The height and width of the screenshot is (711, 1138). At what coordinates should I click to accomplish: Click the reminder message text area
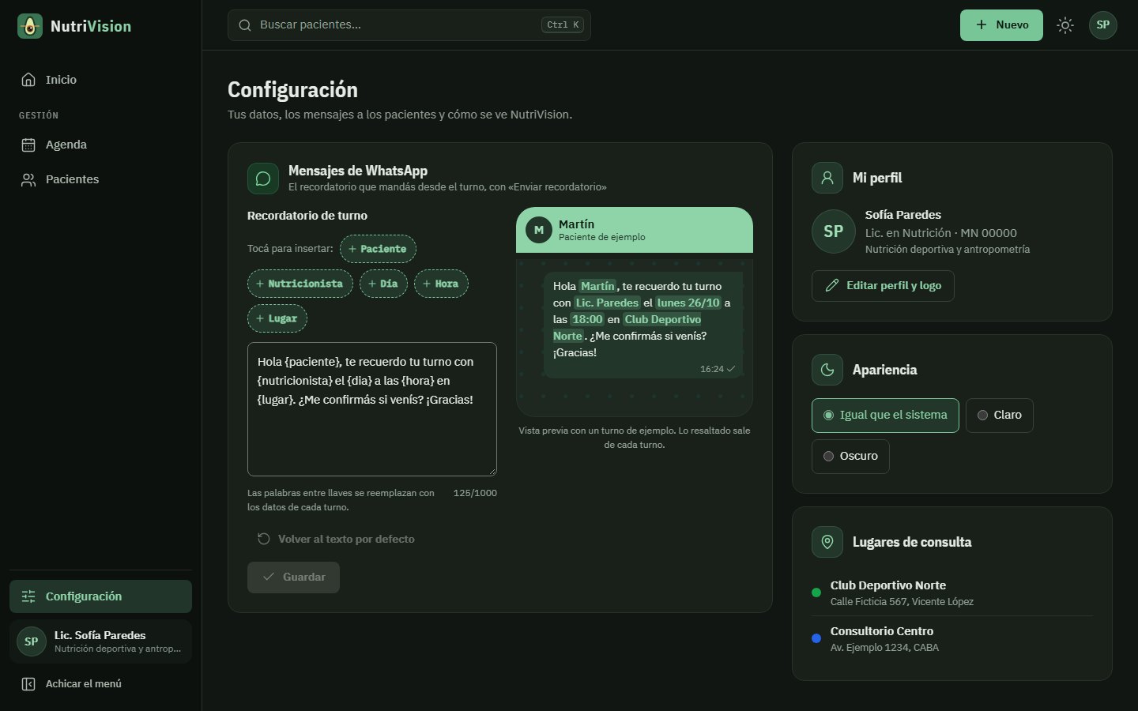tap(372, 409)
